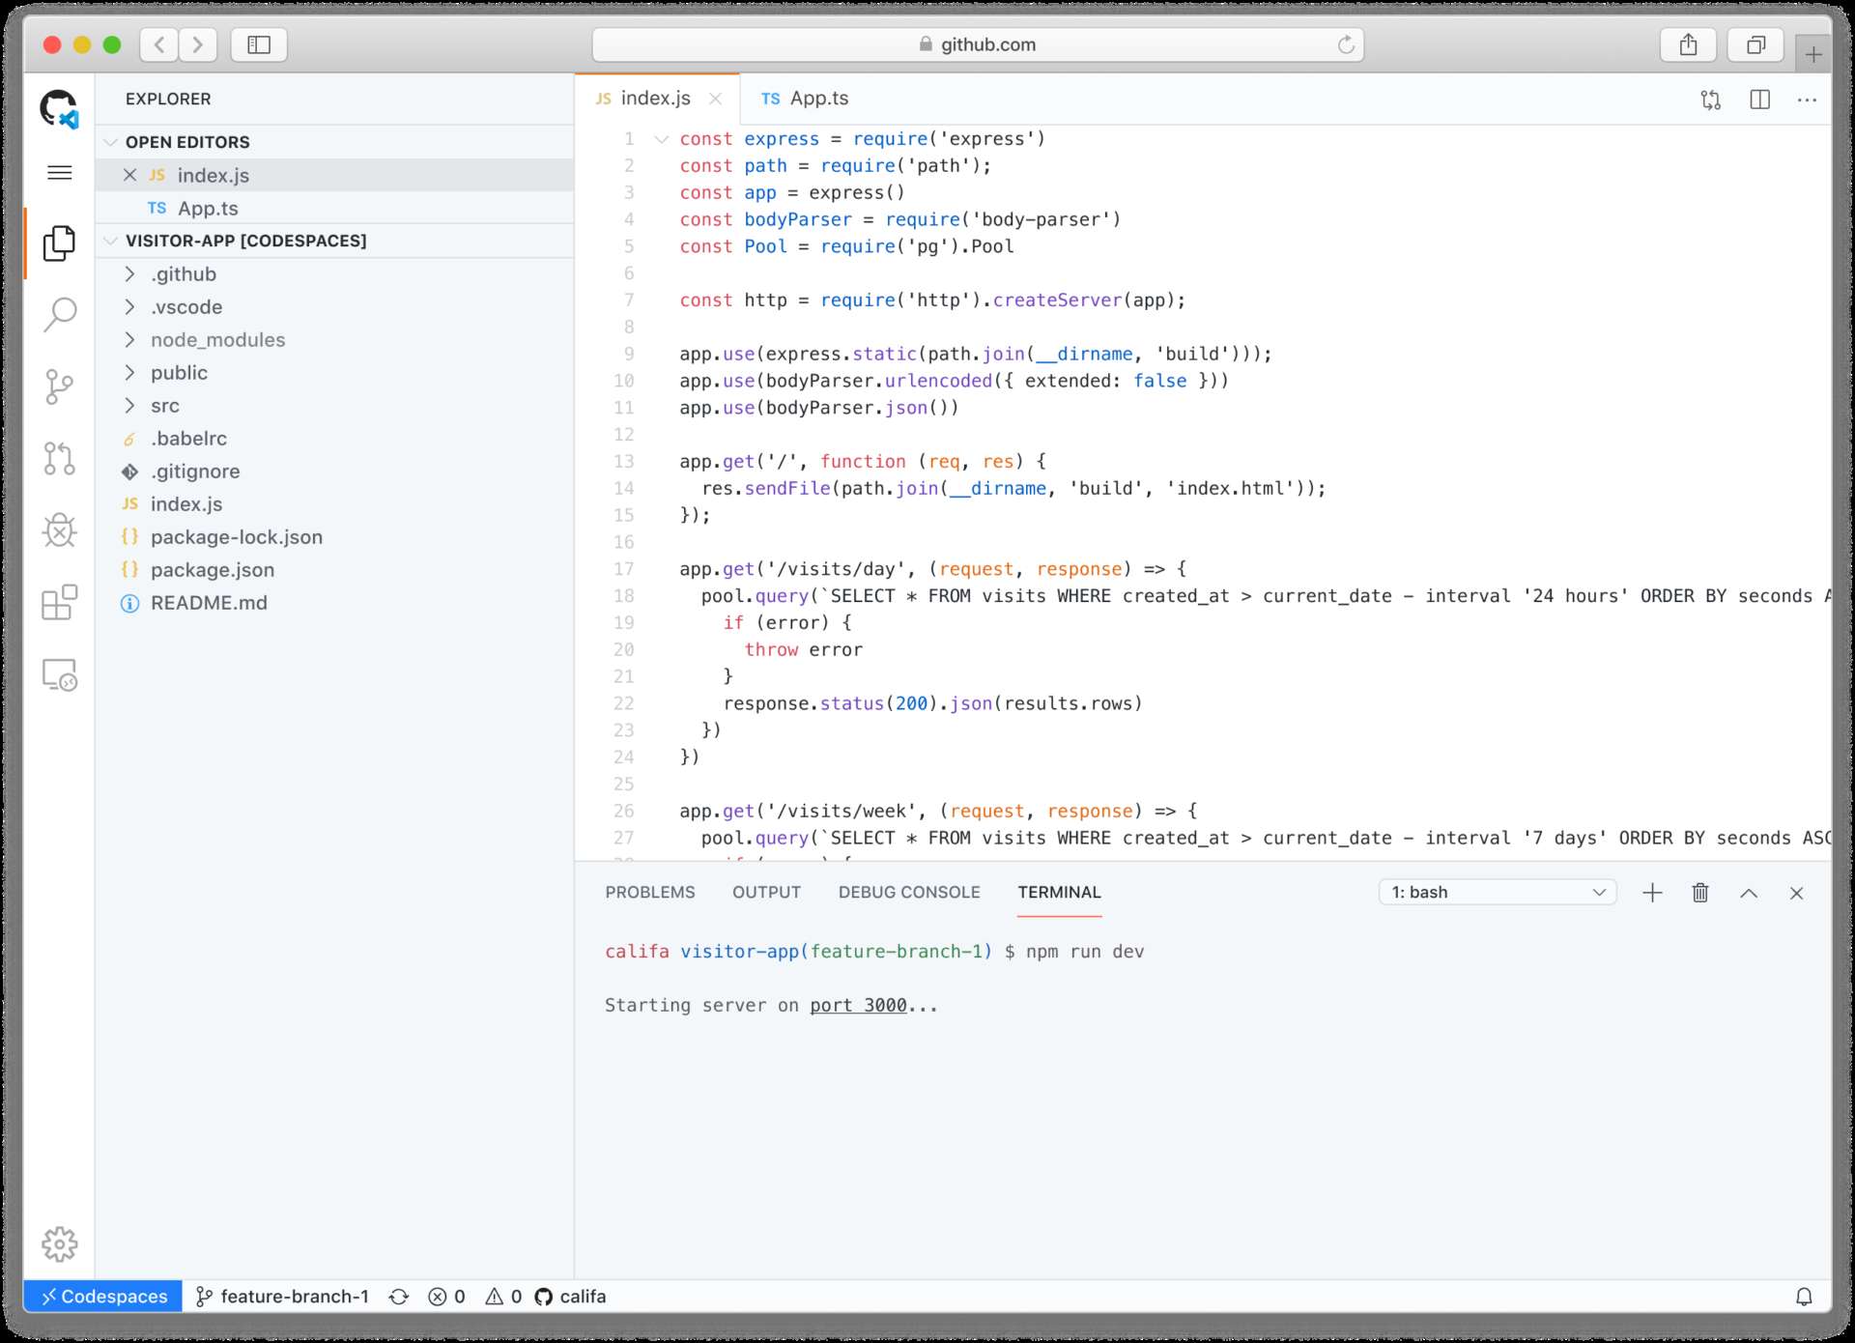Screen dimensions: 1855x1343
Task: Open the Pull Requests view
Action: (x=59, y=458)
